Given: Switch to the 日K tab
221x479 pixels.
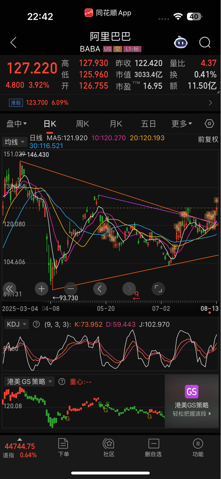Looking at the screenshot, I should pyautogui.click(x=50, y=124).
